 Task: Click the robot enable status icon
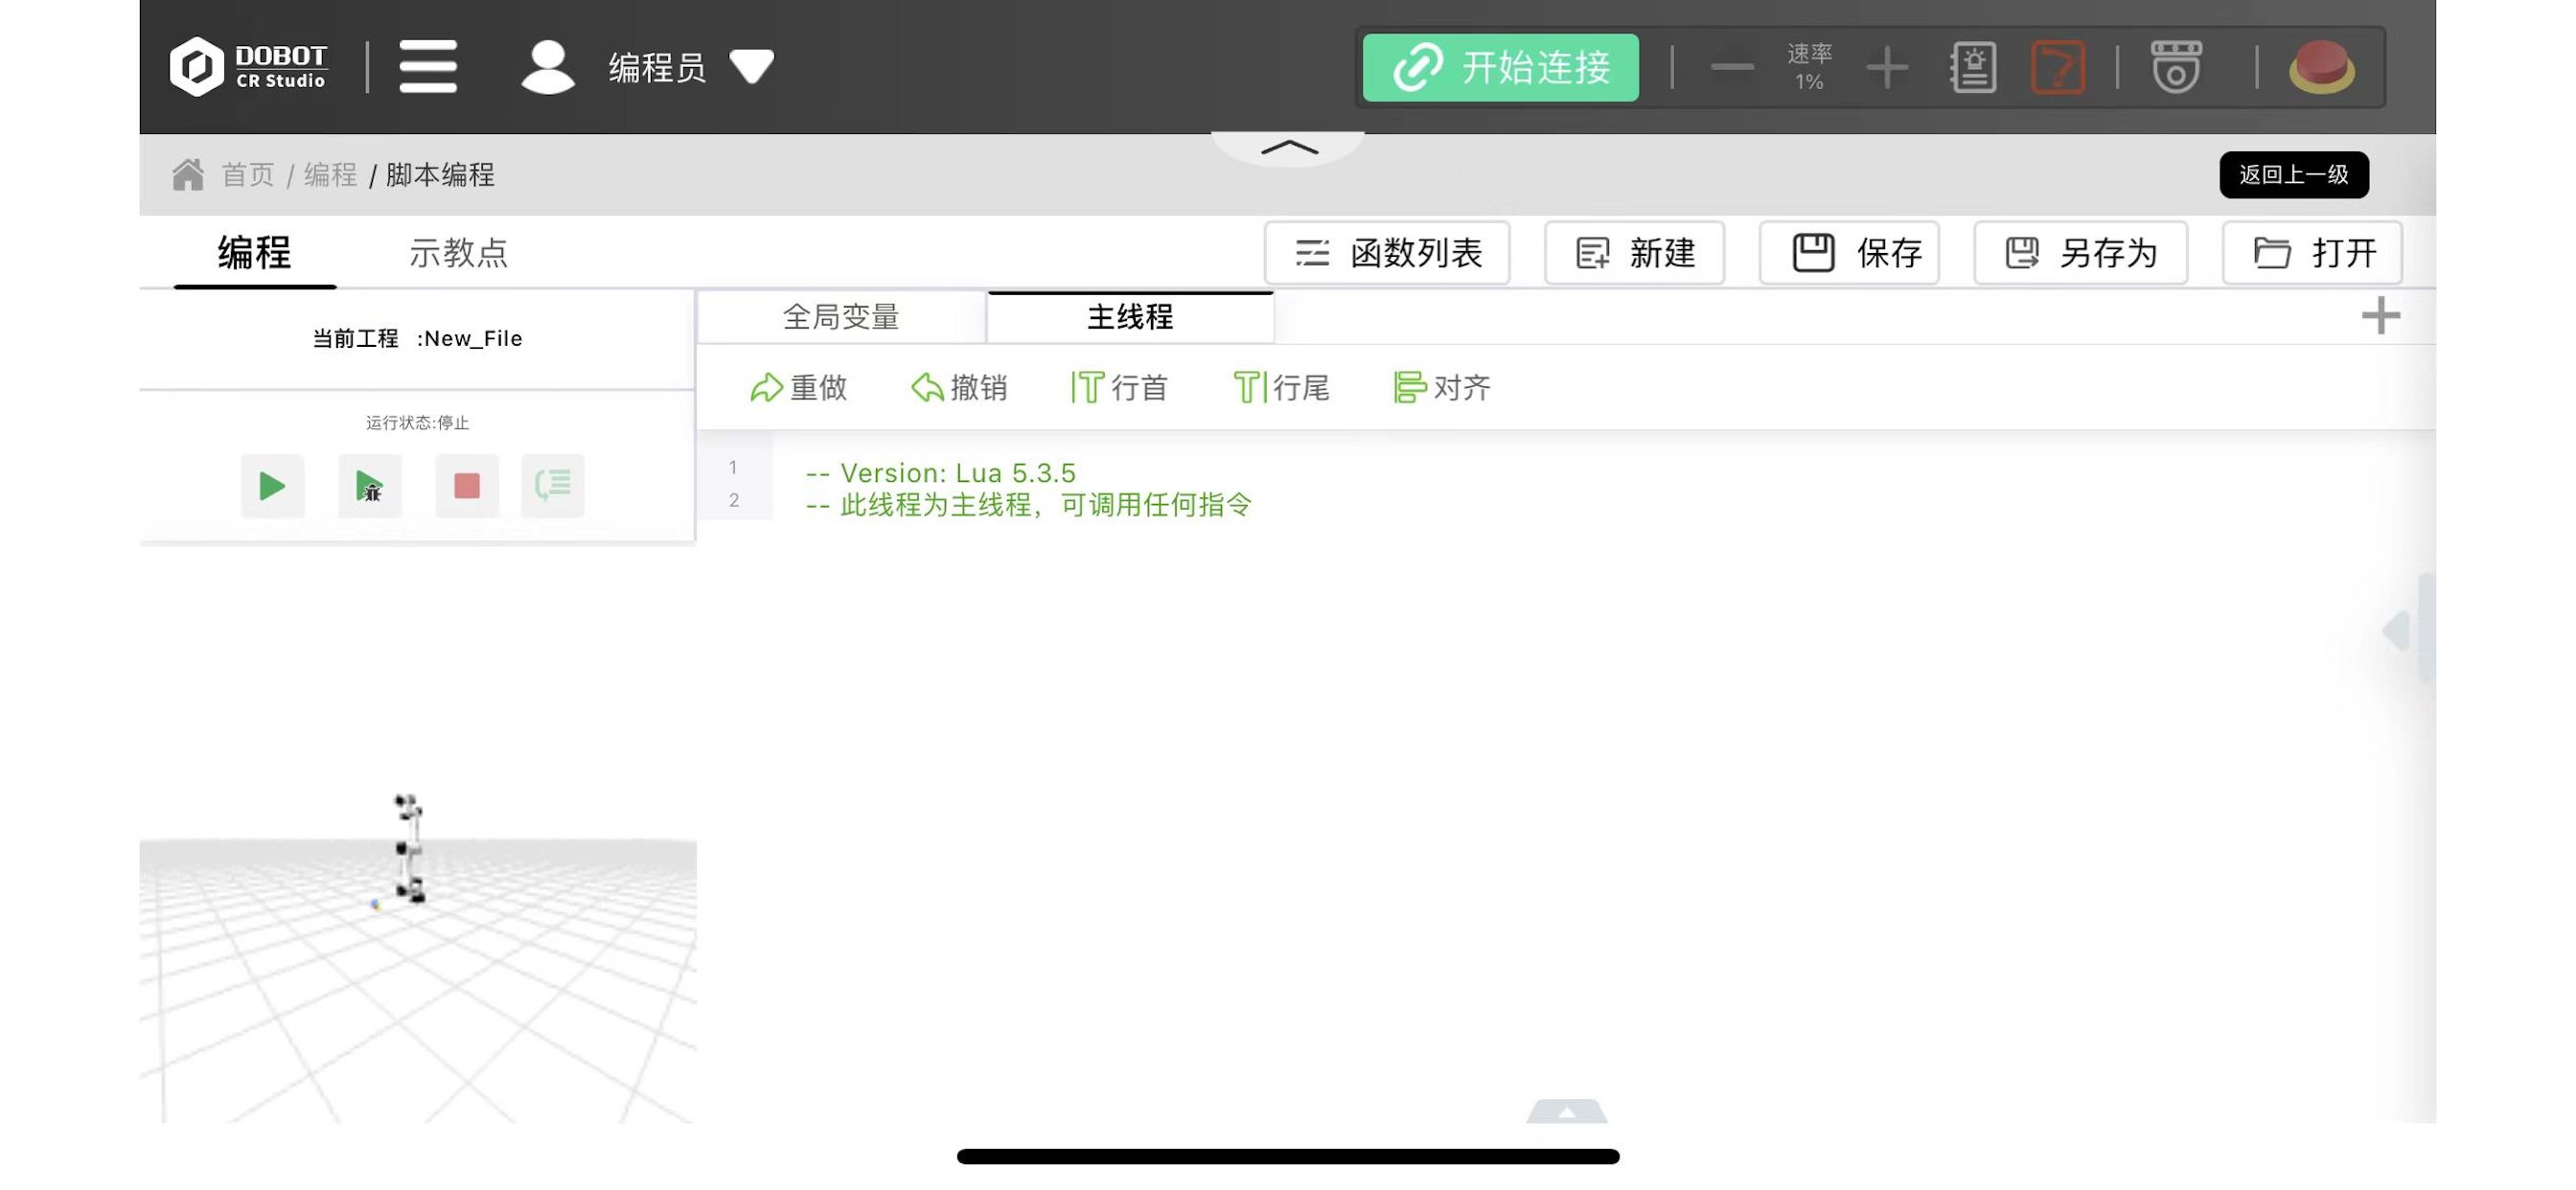2176,67
